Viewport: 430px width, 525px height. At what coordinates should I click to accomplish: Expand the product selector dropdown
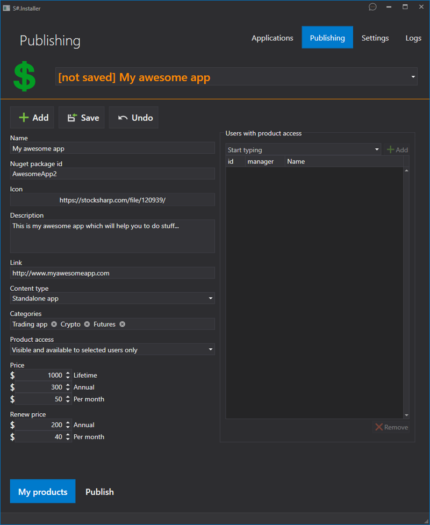(413, 77)
